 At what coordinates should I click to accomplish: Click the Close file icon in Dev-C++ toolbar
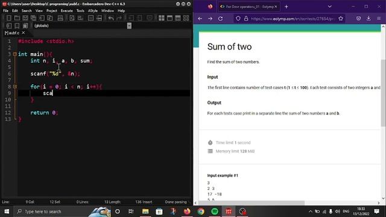[x=42, y=18]
